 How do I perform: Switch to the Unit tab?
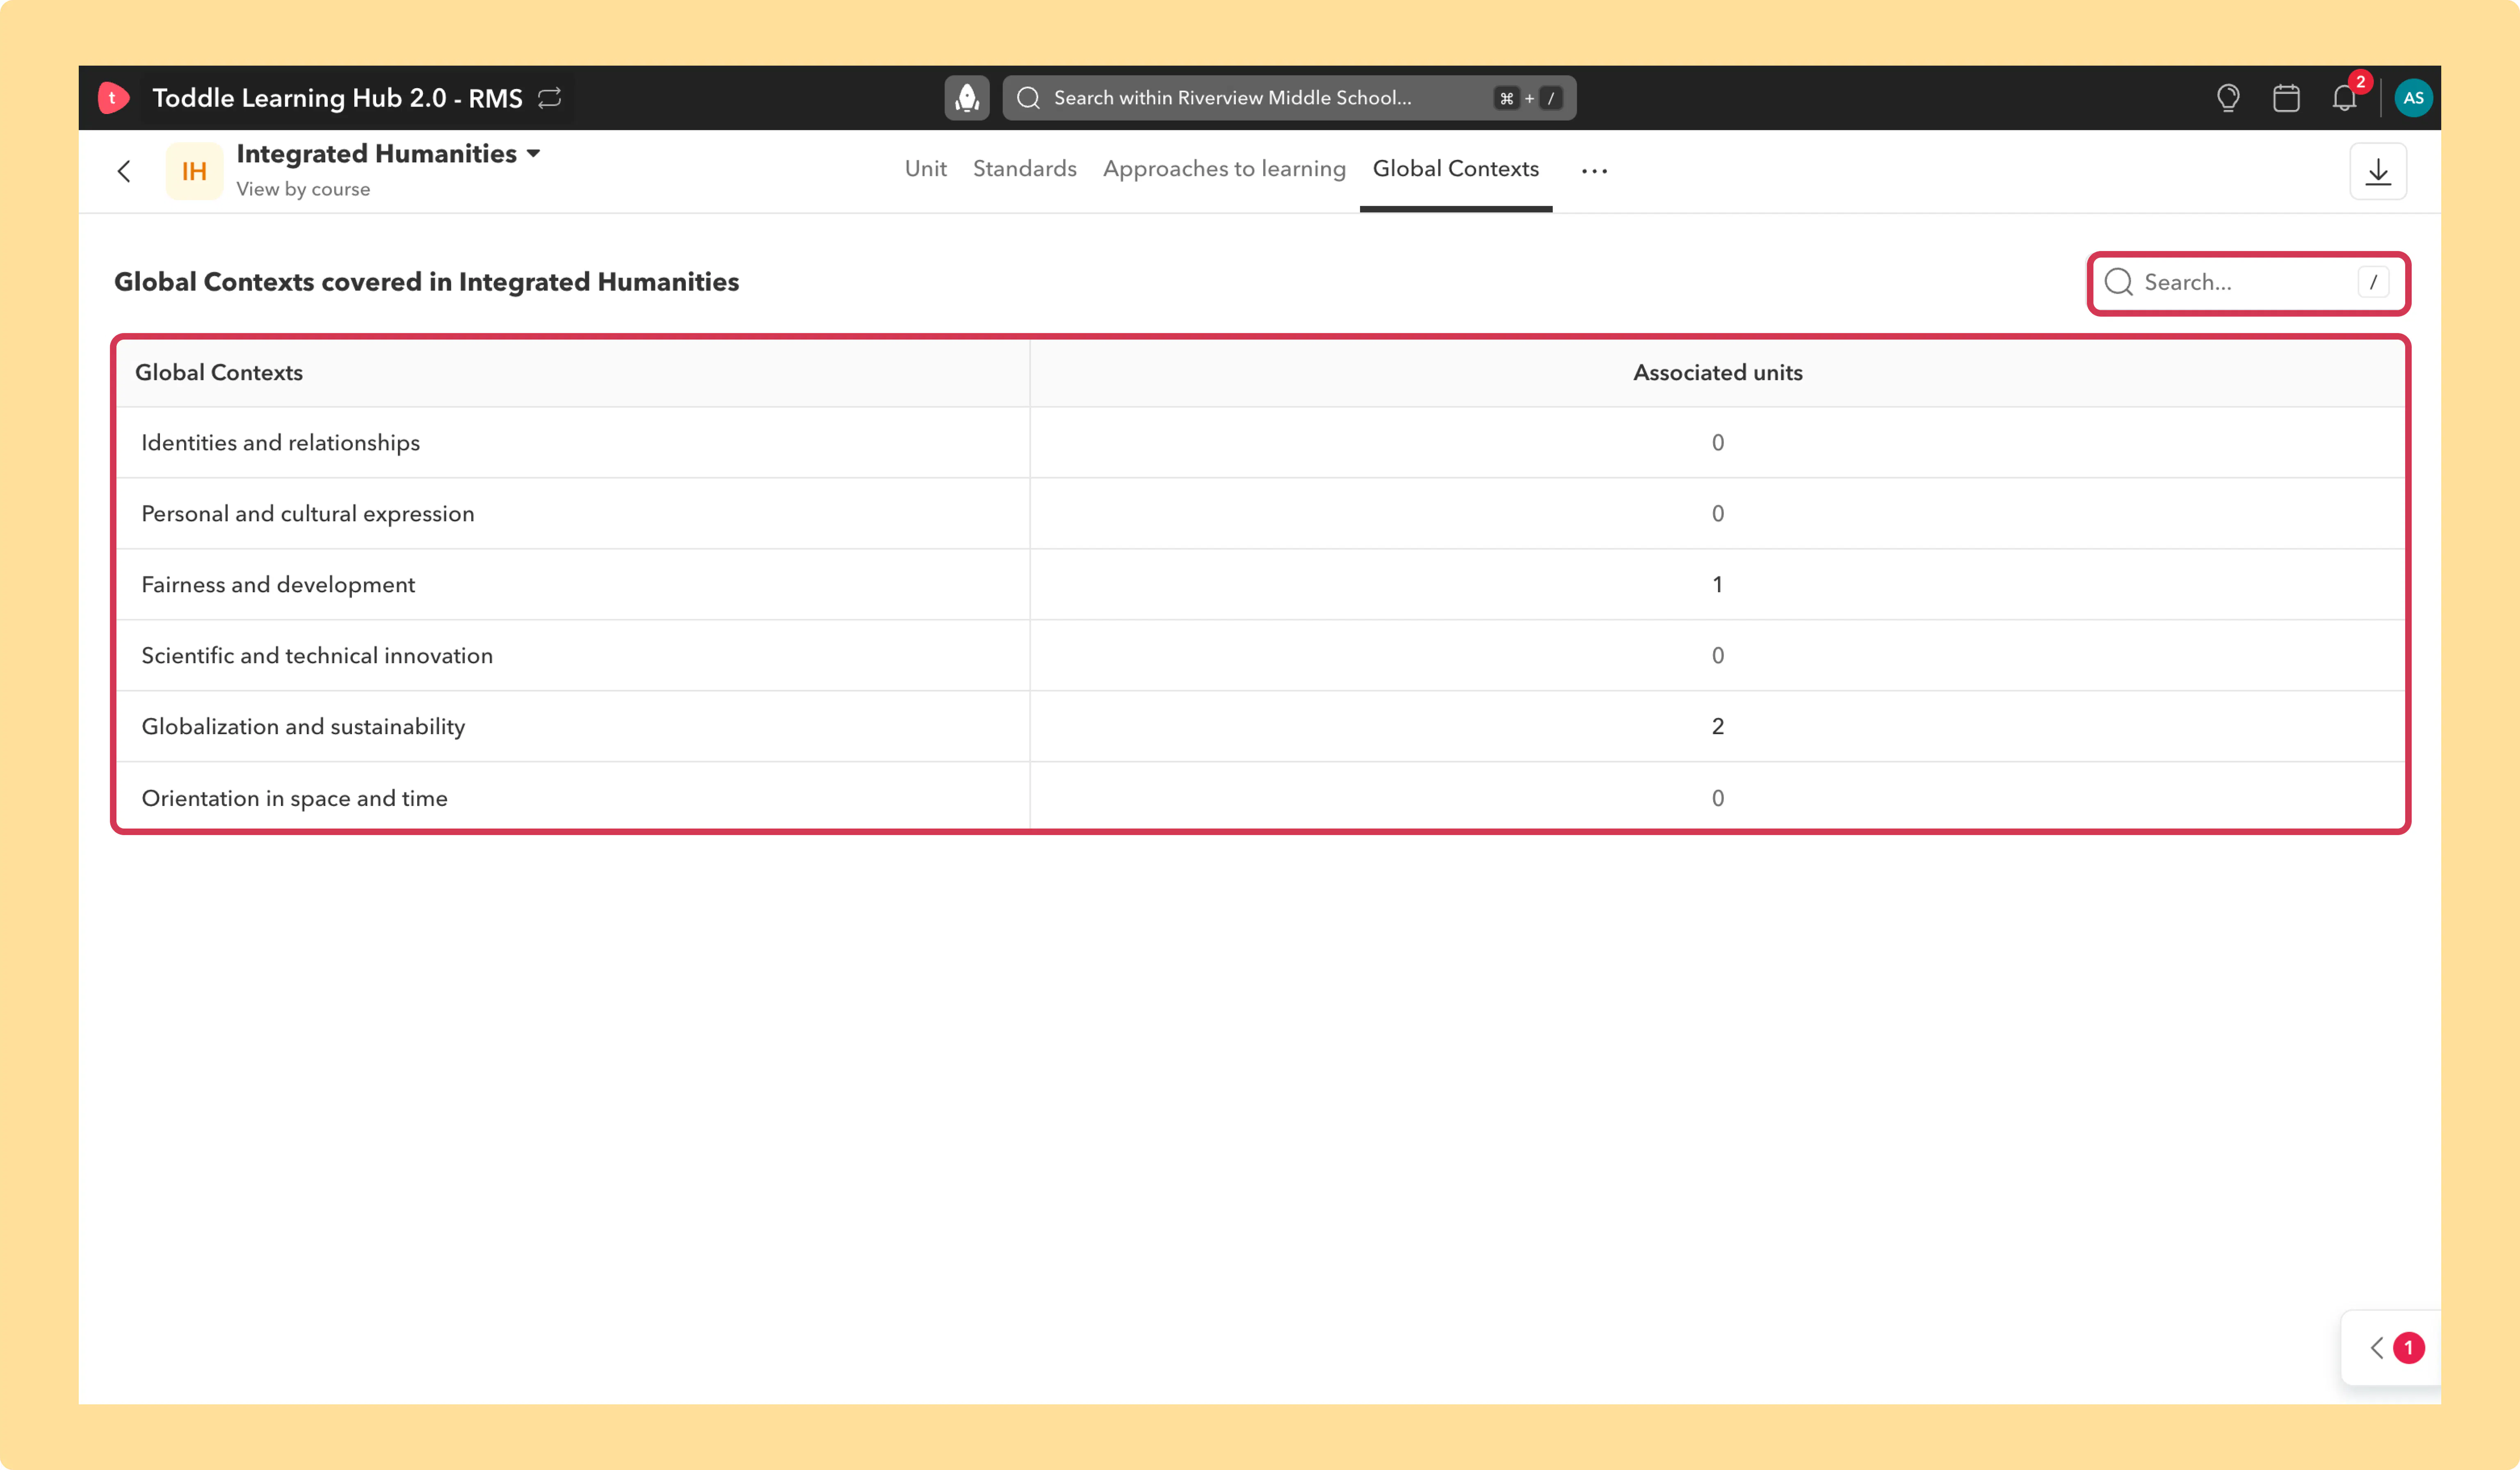[x=925, y=169]
